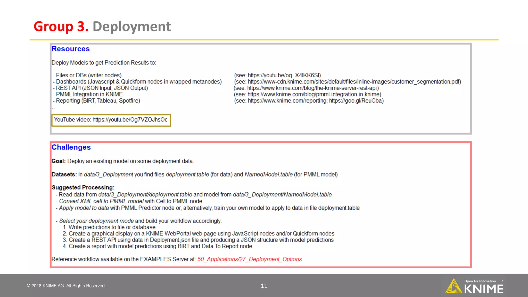Click the Challenges heading

pos(71,147)
